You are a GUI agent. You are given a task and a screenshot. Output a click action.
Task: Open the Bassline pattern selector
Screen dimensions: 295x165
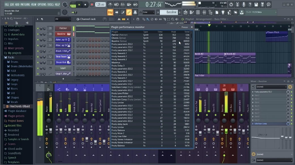tap(169, 12)
